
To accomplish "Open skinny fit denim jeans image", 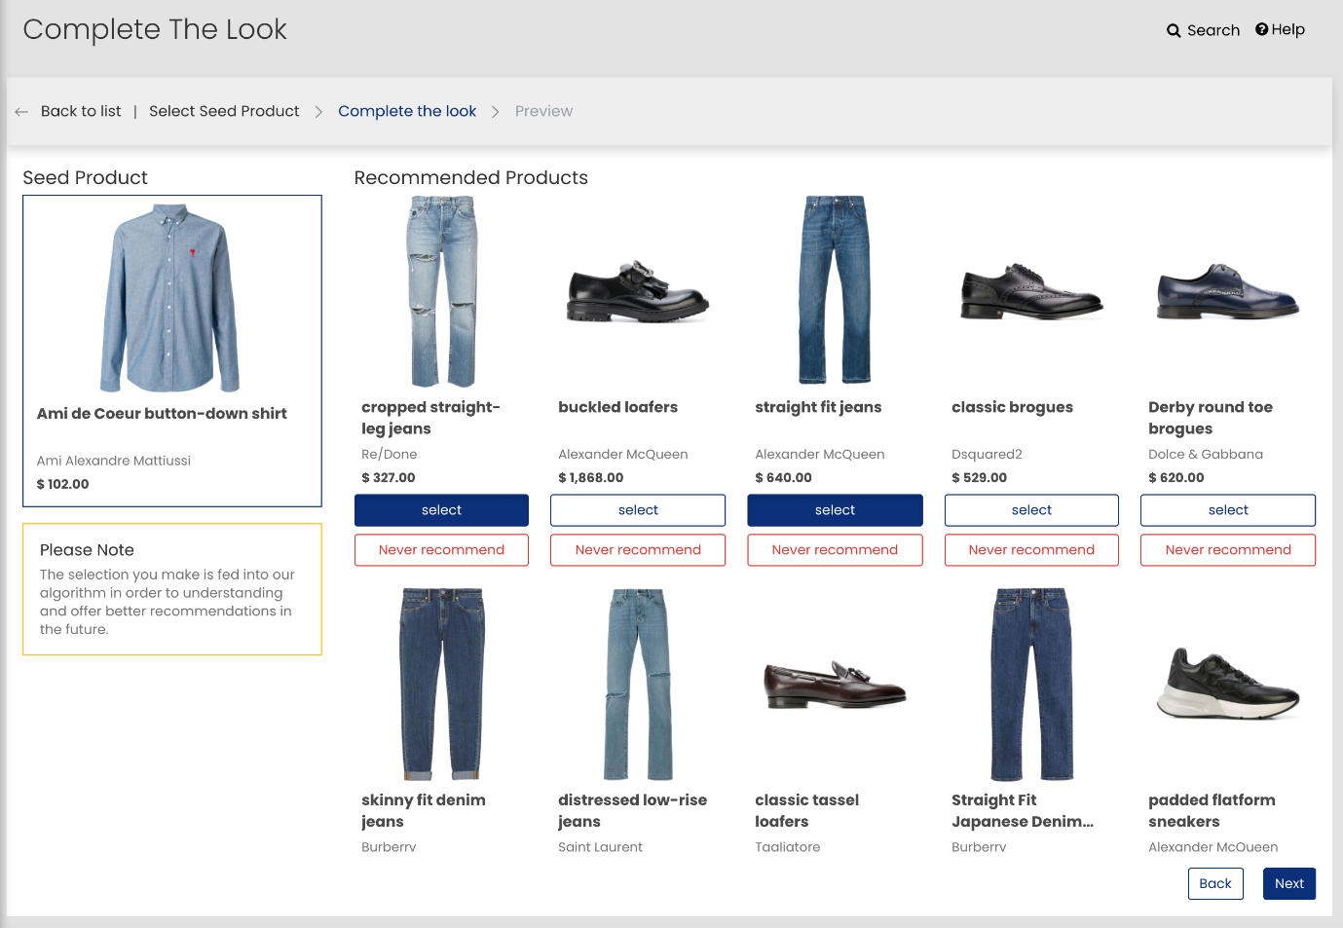I will tap(442, 684).
